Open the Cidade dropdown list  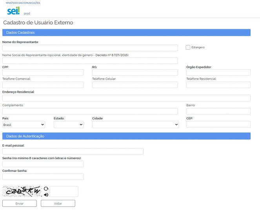coord(135,125)
